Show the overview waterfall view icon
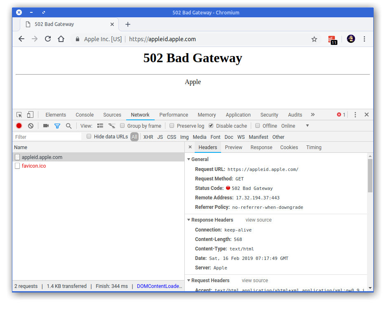 tap(112, 126)
